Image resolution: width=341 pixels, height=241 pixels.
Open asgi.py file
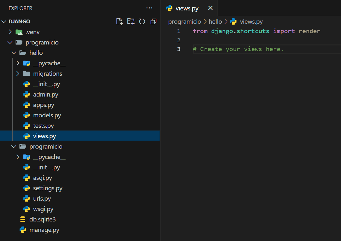(x=42, y=178)
